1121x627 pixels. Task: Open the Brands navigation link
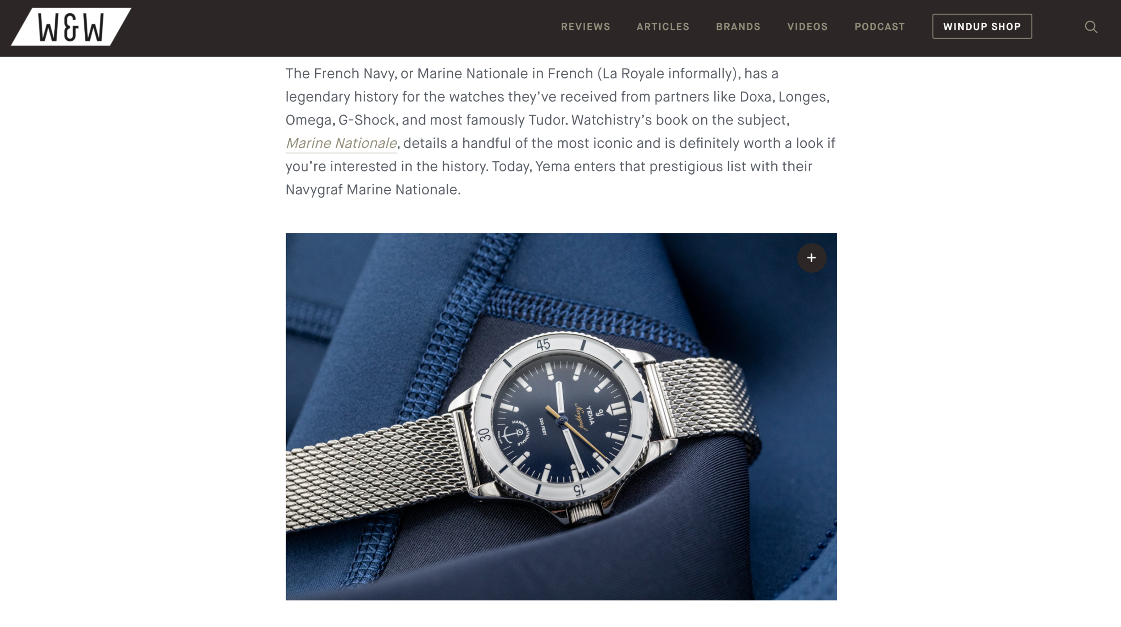[x=738, y=27]
